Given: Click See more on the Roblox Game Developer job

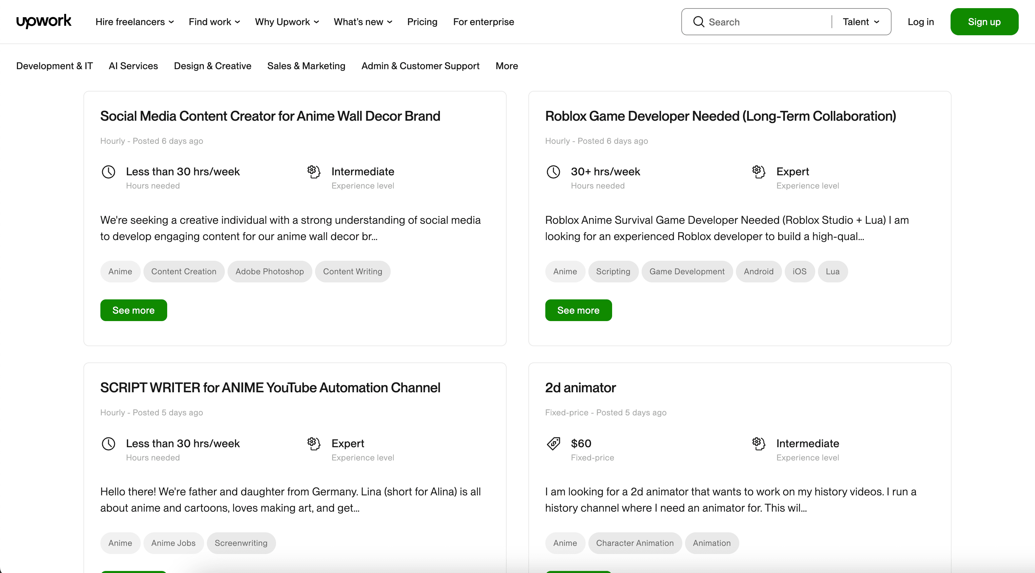Looking at the screenshot, I should coord(579,310).
